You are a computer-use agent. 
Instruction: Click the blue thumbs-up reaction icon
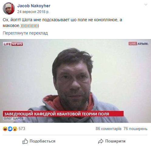point(10,129)
